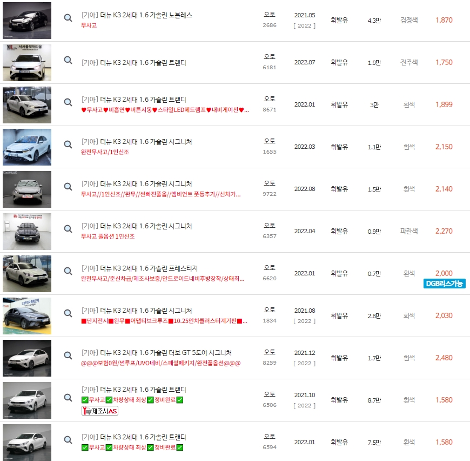This screenshot has height=461, width=470.
Task: Open 트랜디 listing title with 1.9만 mileage
Action: (x=133, y=63)
